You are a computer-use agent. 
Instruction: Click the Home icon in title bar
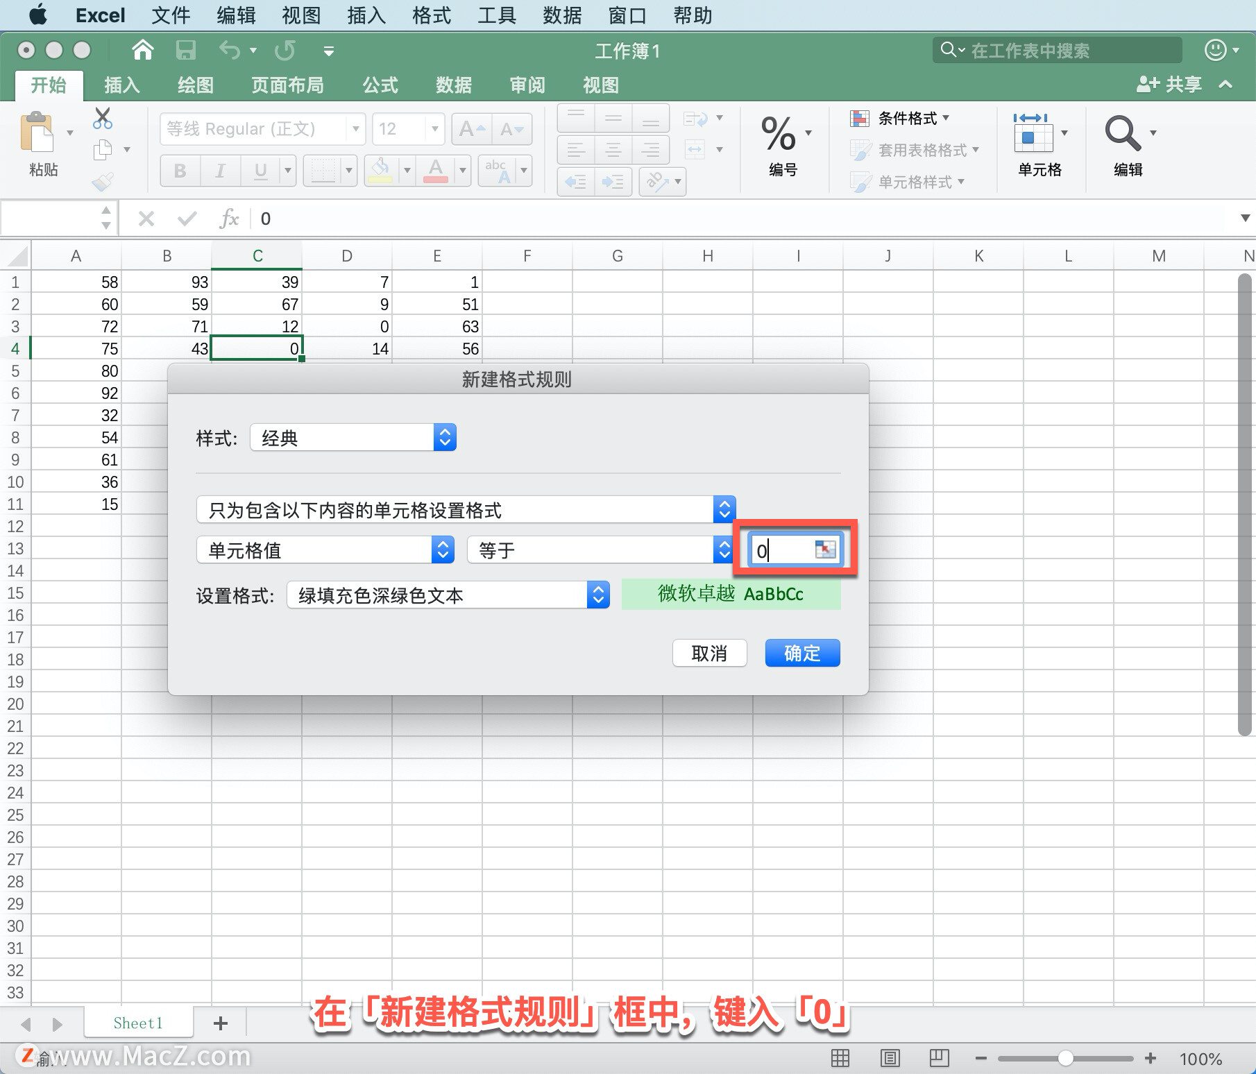point(142,50)
